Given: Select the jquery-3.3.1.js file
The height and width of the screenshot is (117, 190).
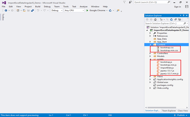Looking at the screenshot, I should [x=167, y=71].
